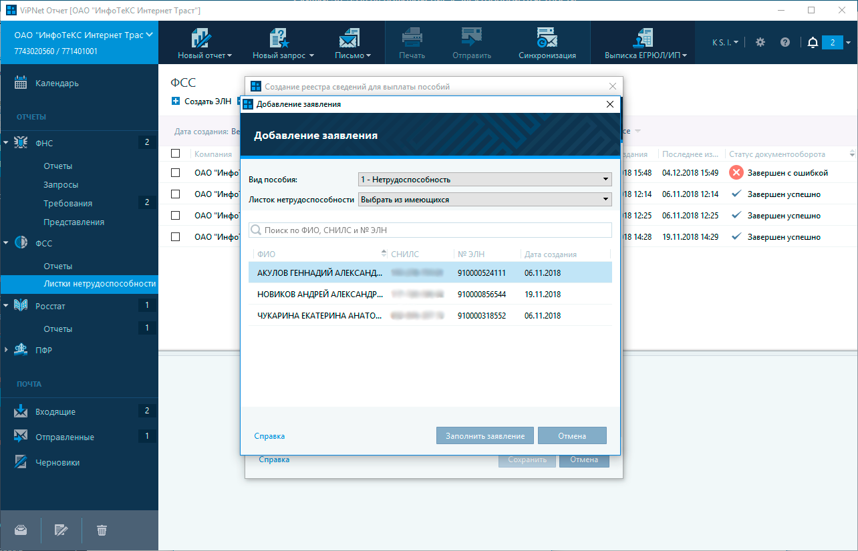Click the Заполнить заявление button

pyautogui.click(x=485, y=435)
